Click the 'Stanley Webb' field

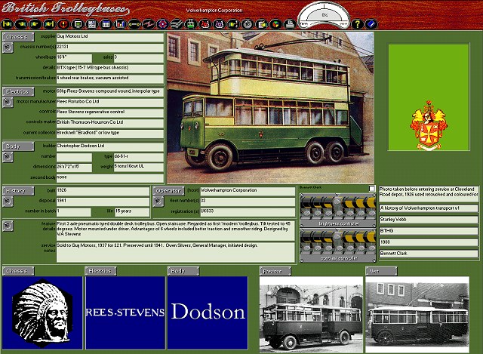click(x=429, y=220)
